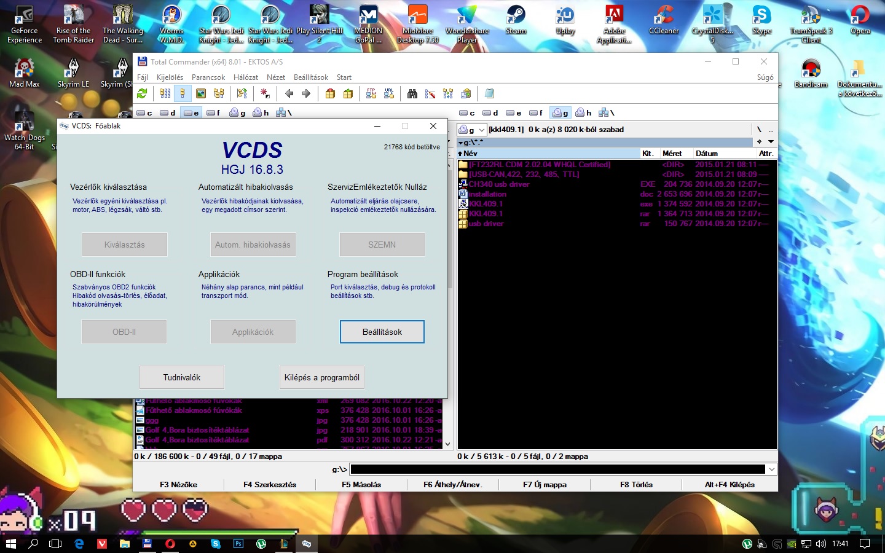
Task: Open Steam desktop shortcut
Action: click(516, 22)
